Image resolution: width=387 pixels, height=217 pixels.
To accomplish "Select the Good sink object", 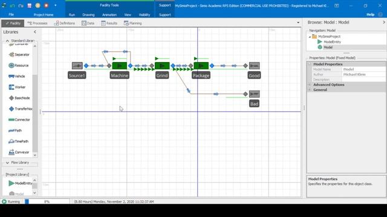I will 254,66.
